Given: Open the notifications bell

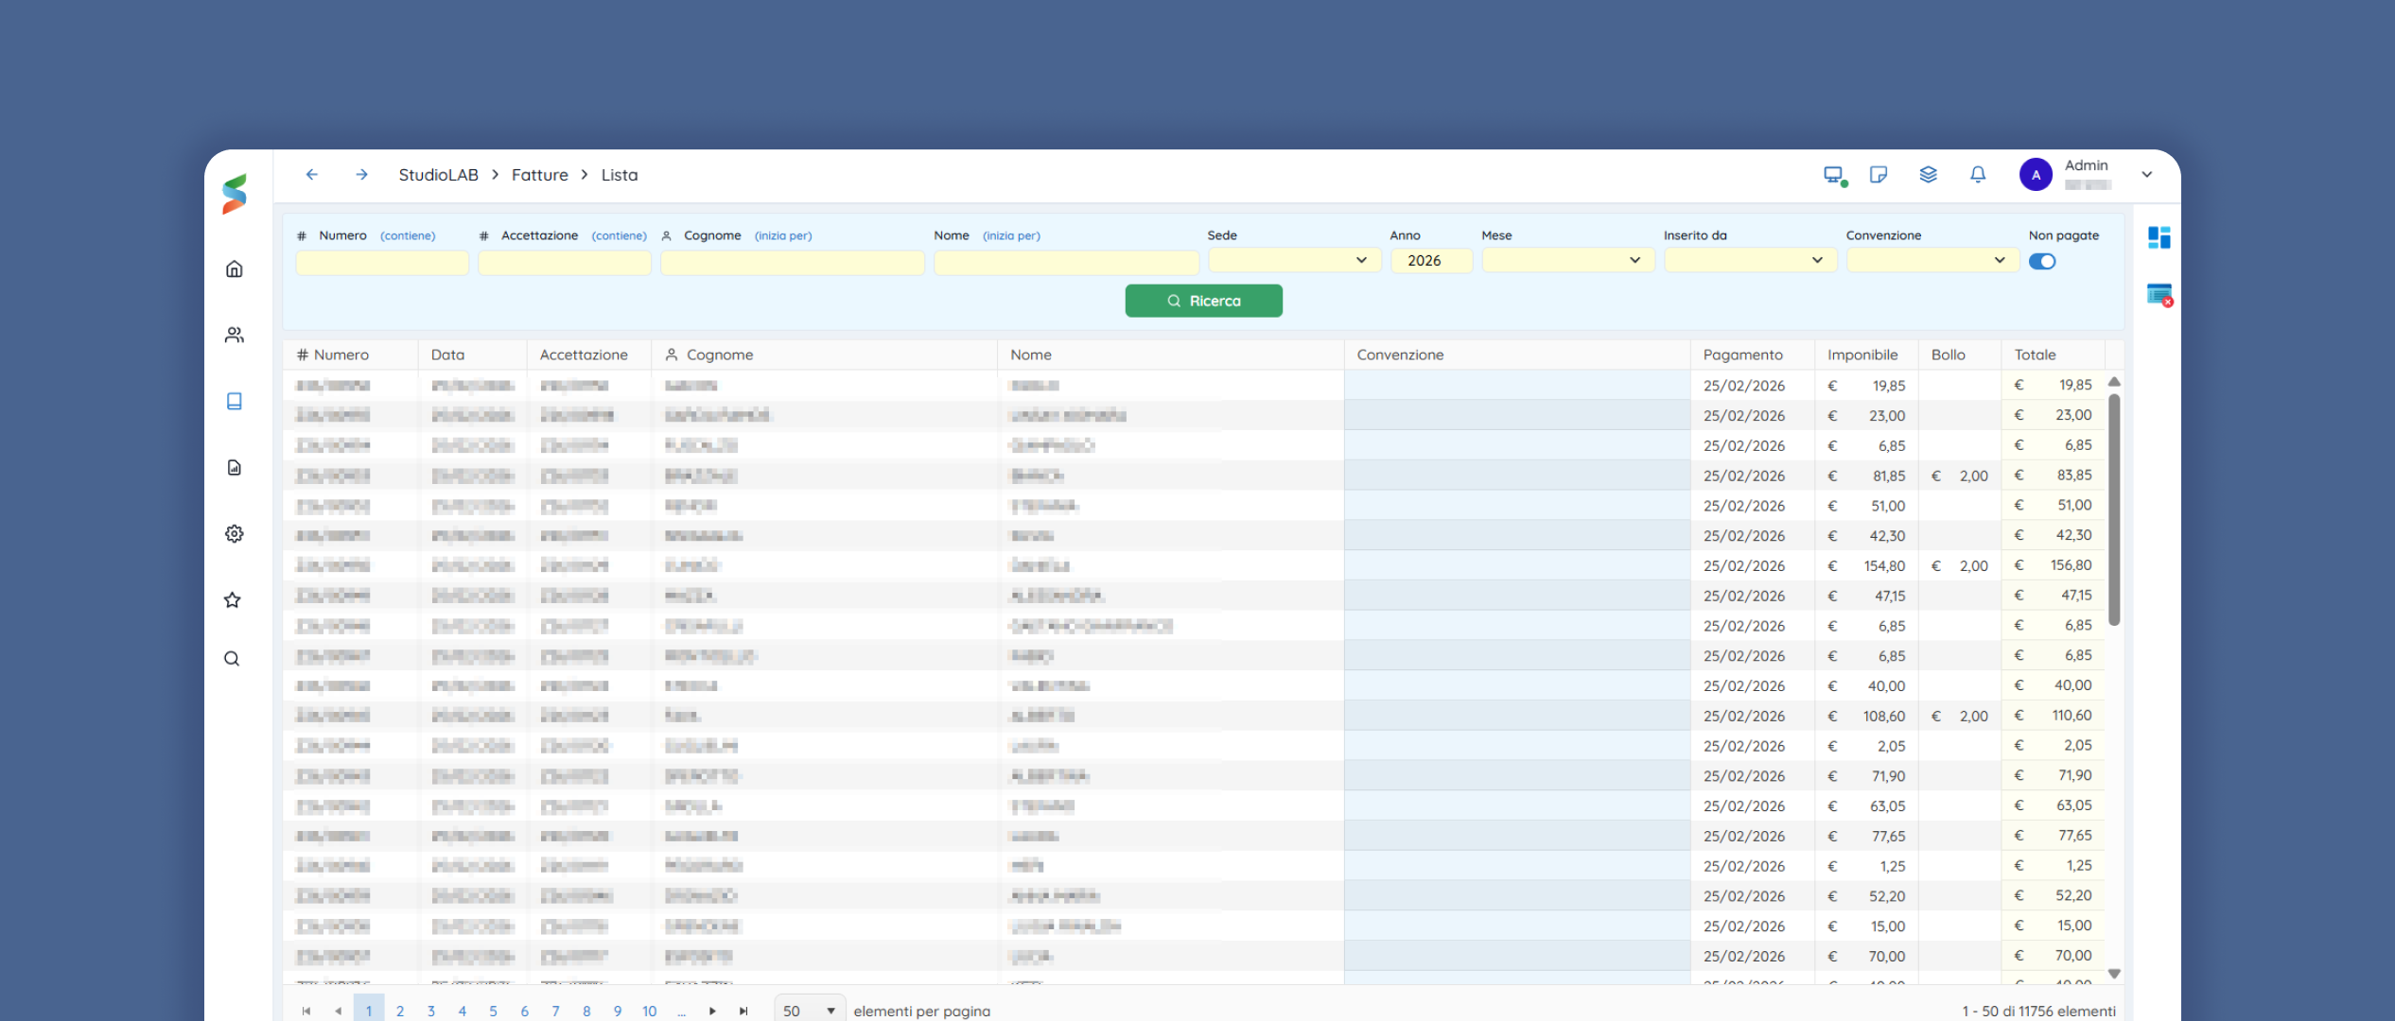Looking at the screenshot, I should click(x=1978, y=175).
